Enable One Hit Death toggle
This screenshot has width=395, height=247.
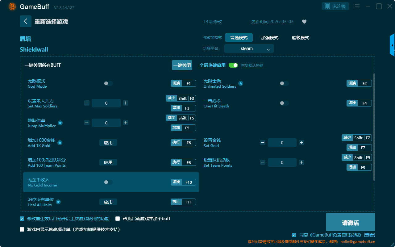(284, 103)
